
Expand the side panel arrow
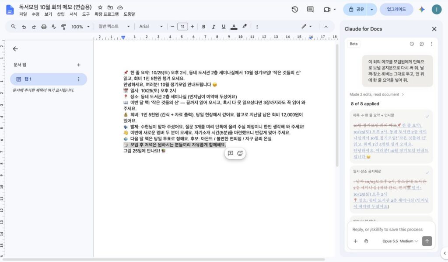(x=444, y=253)
